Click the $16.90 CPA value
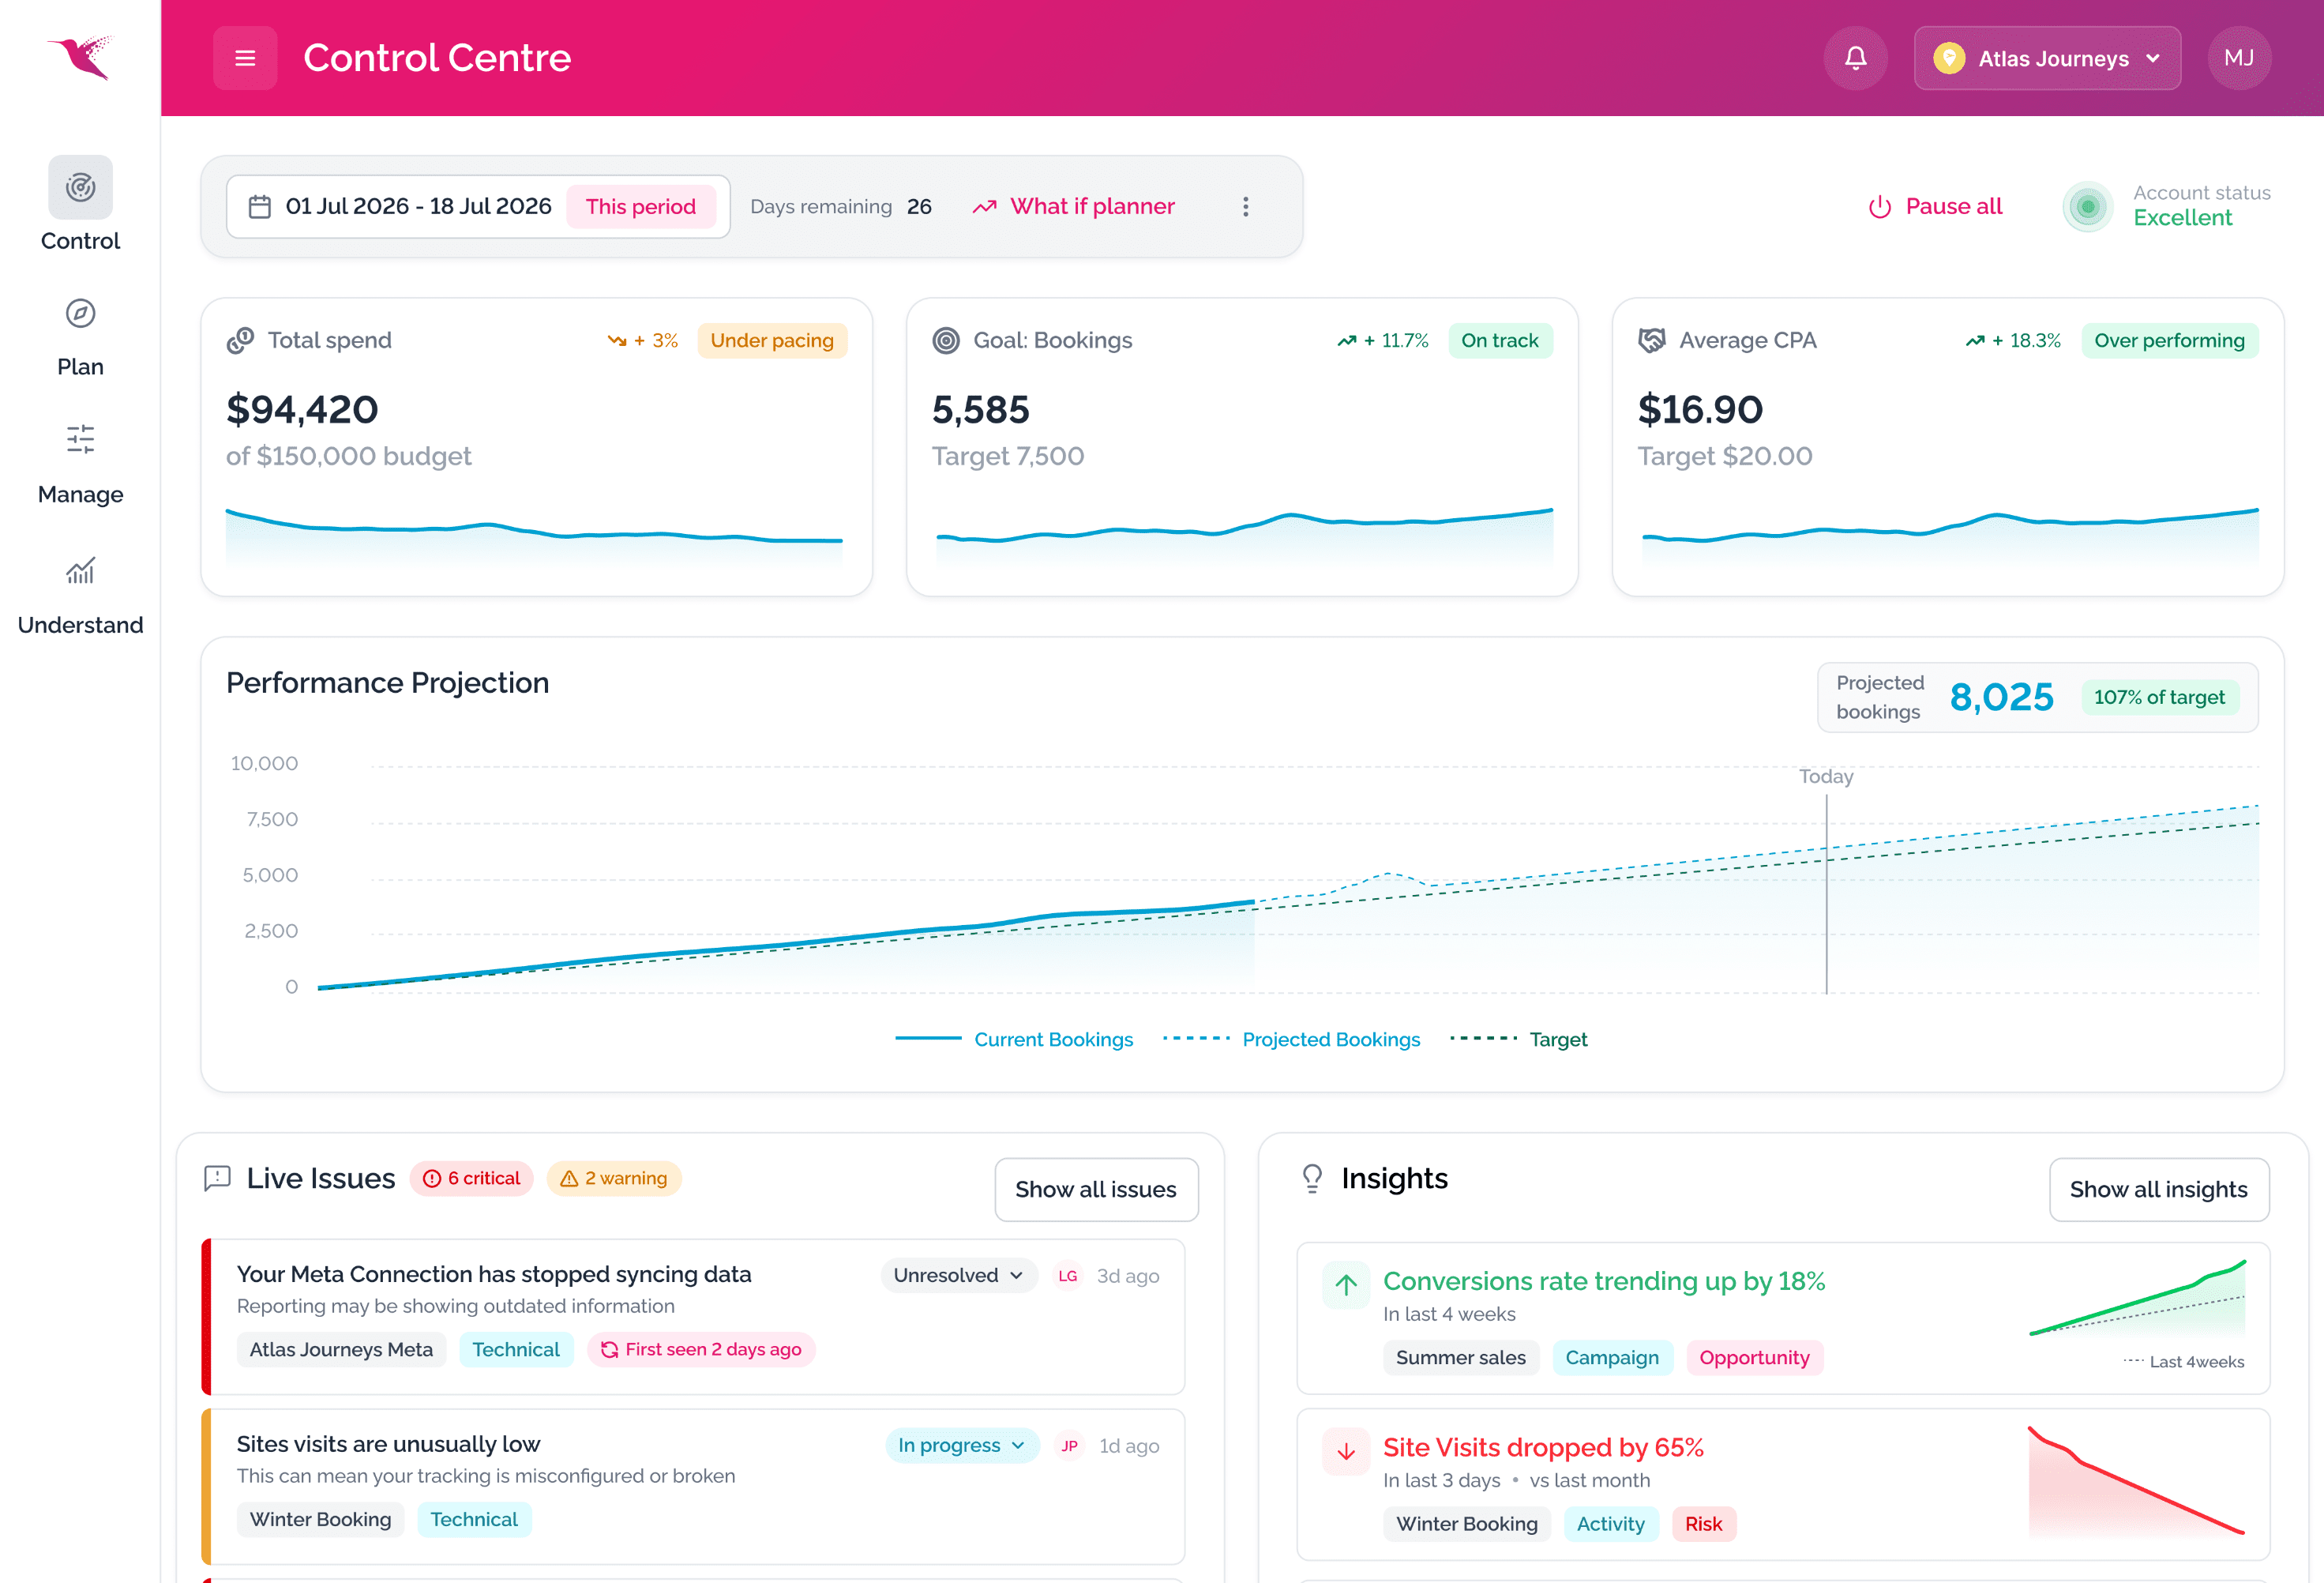Screen dimensions: 2324x1583 (x=1700, y=409)
